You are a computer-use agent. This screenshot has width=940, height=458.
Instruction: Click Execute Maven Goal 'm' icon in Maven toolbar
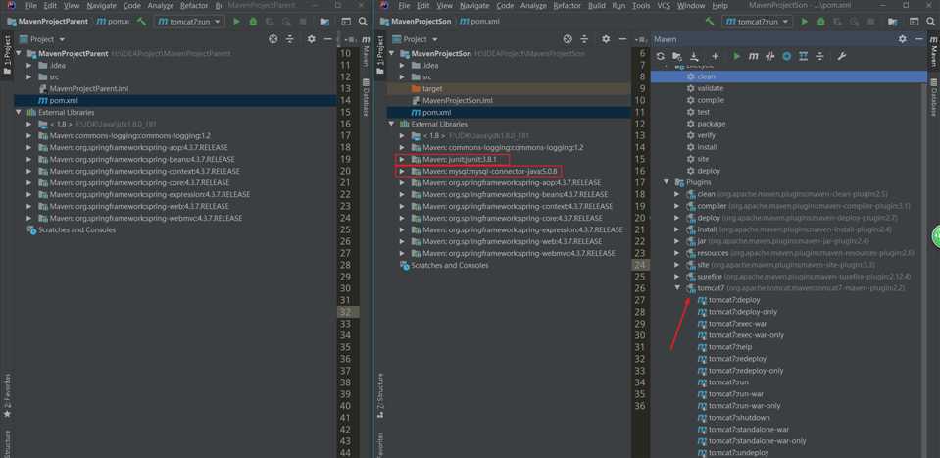754,56
